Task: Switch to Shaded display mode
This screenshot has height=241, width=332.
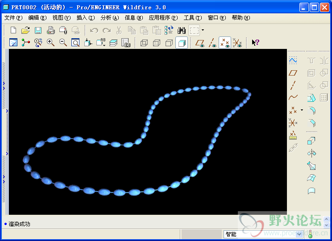Action: pyautogui.click(x=182, y=43)
